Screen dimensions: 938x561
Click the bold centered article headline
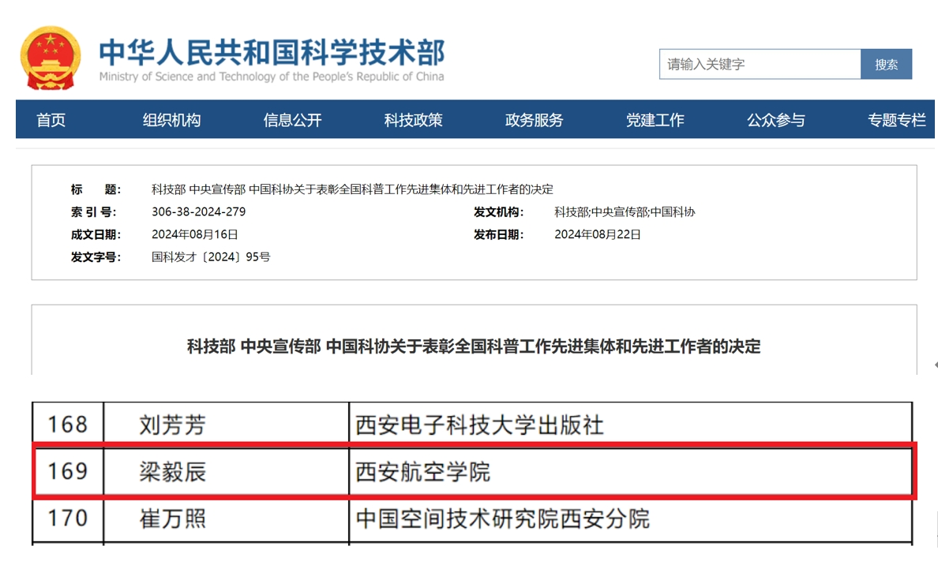tap(474, 346)
